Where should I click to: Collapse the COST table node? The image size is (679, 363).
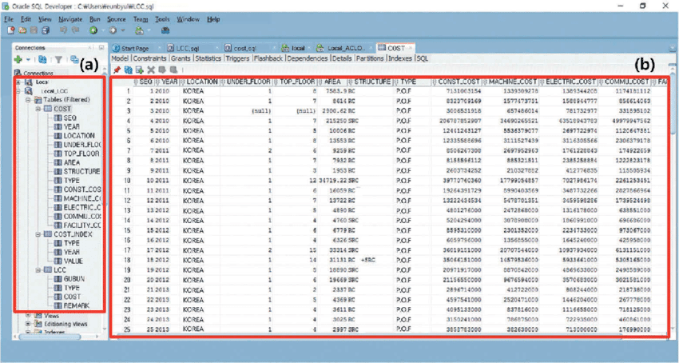[x=38, y=109]
